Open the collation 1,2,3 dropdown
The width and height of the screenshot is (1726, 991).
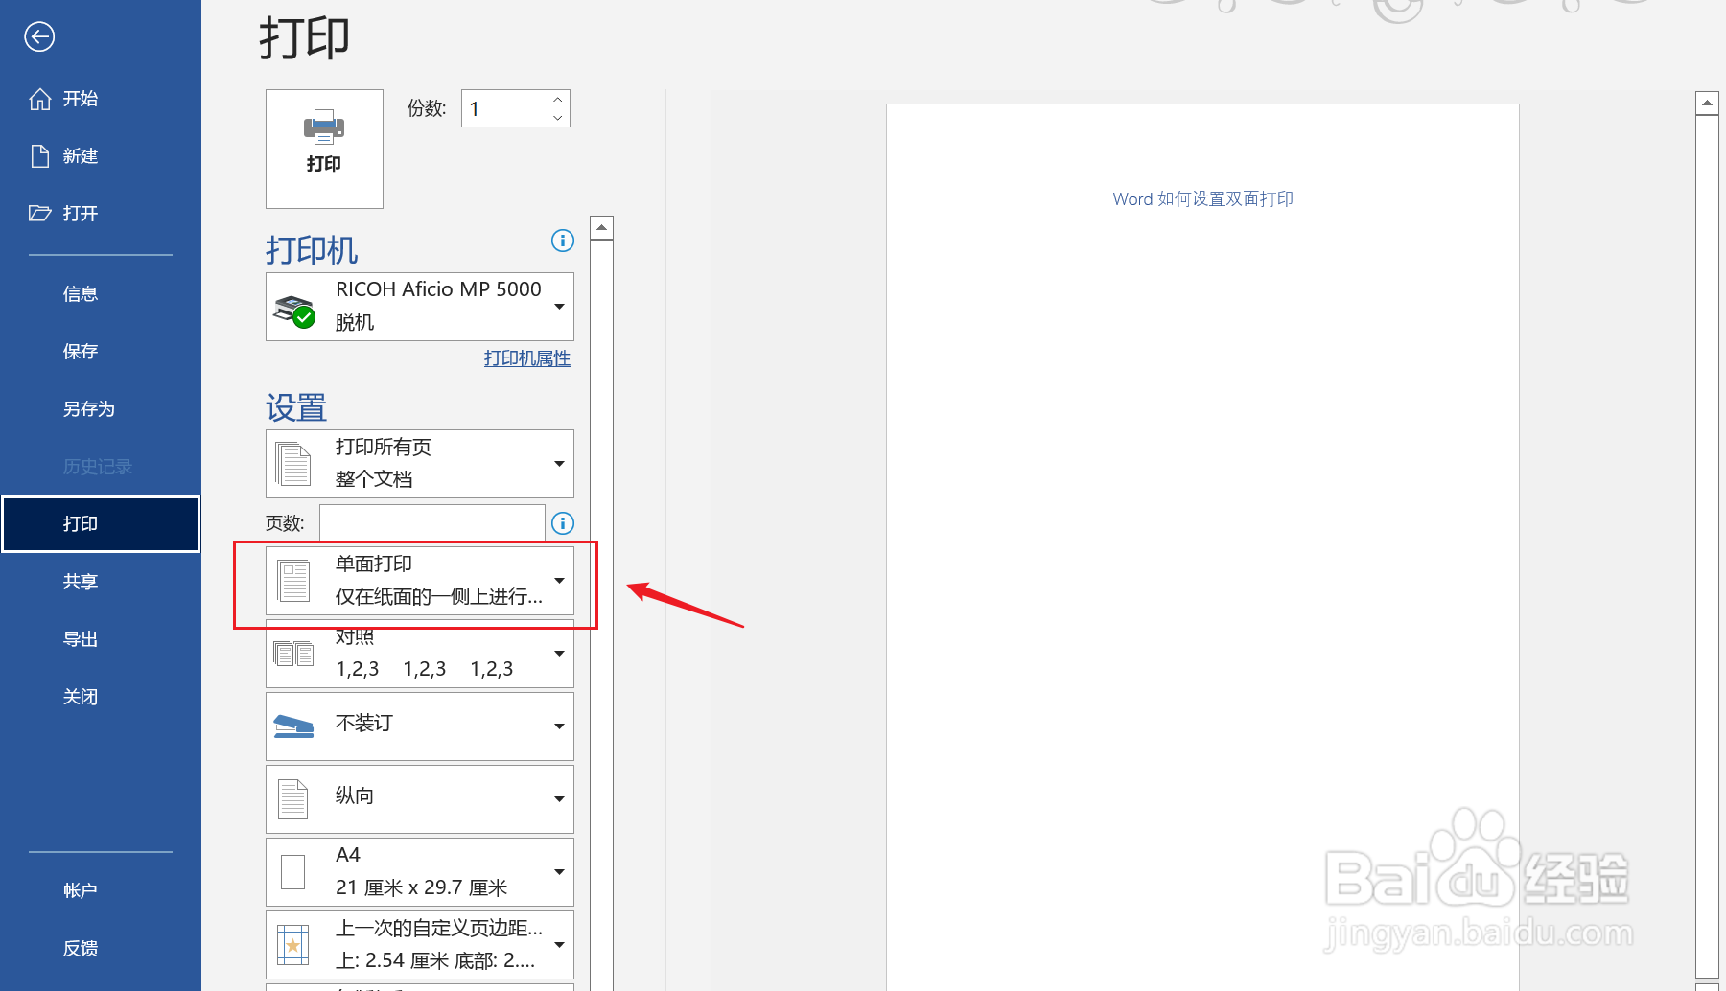420,654
